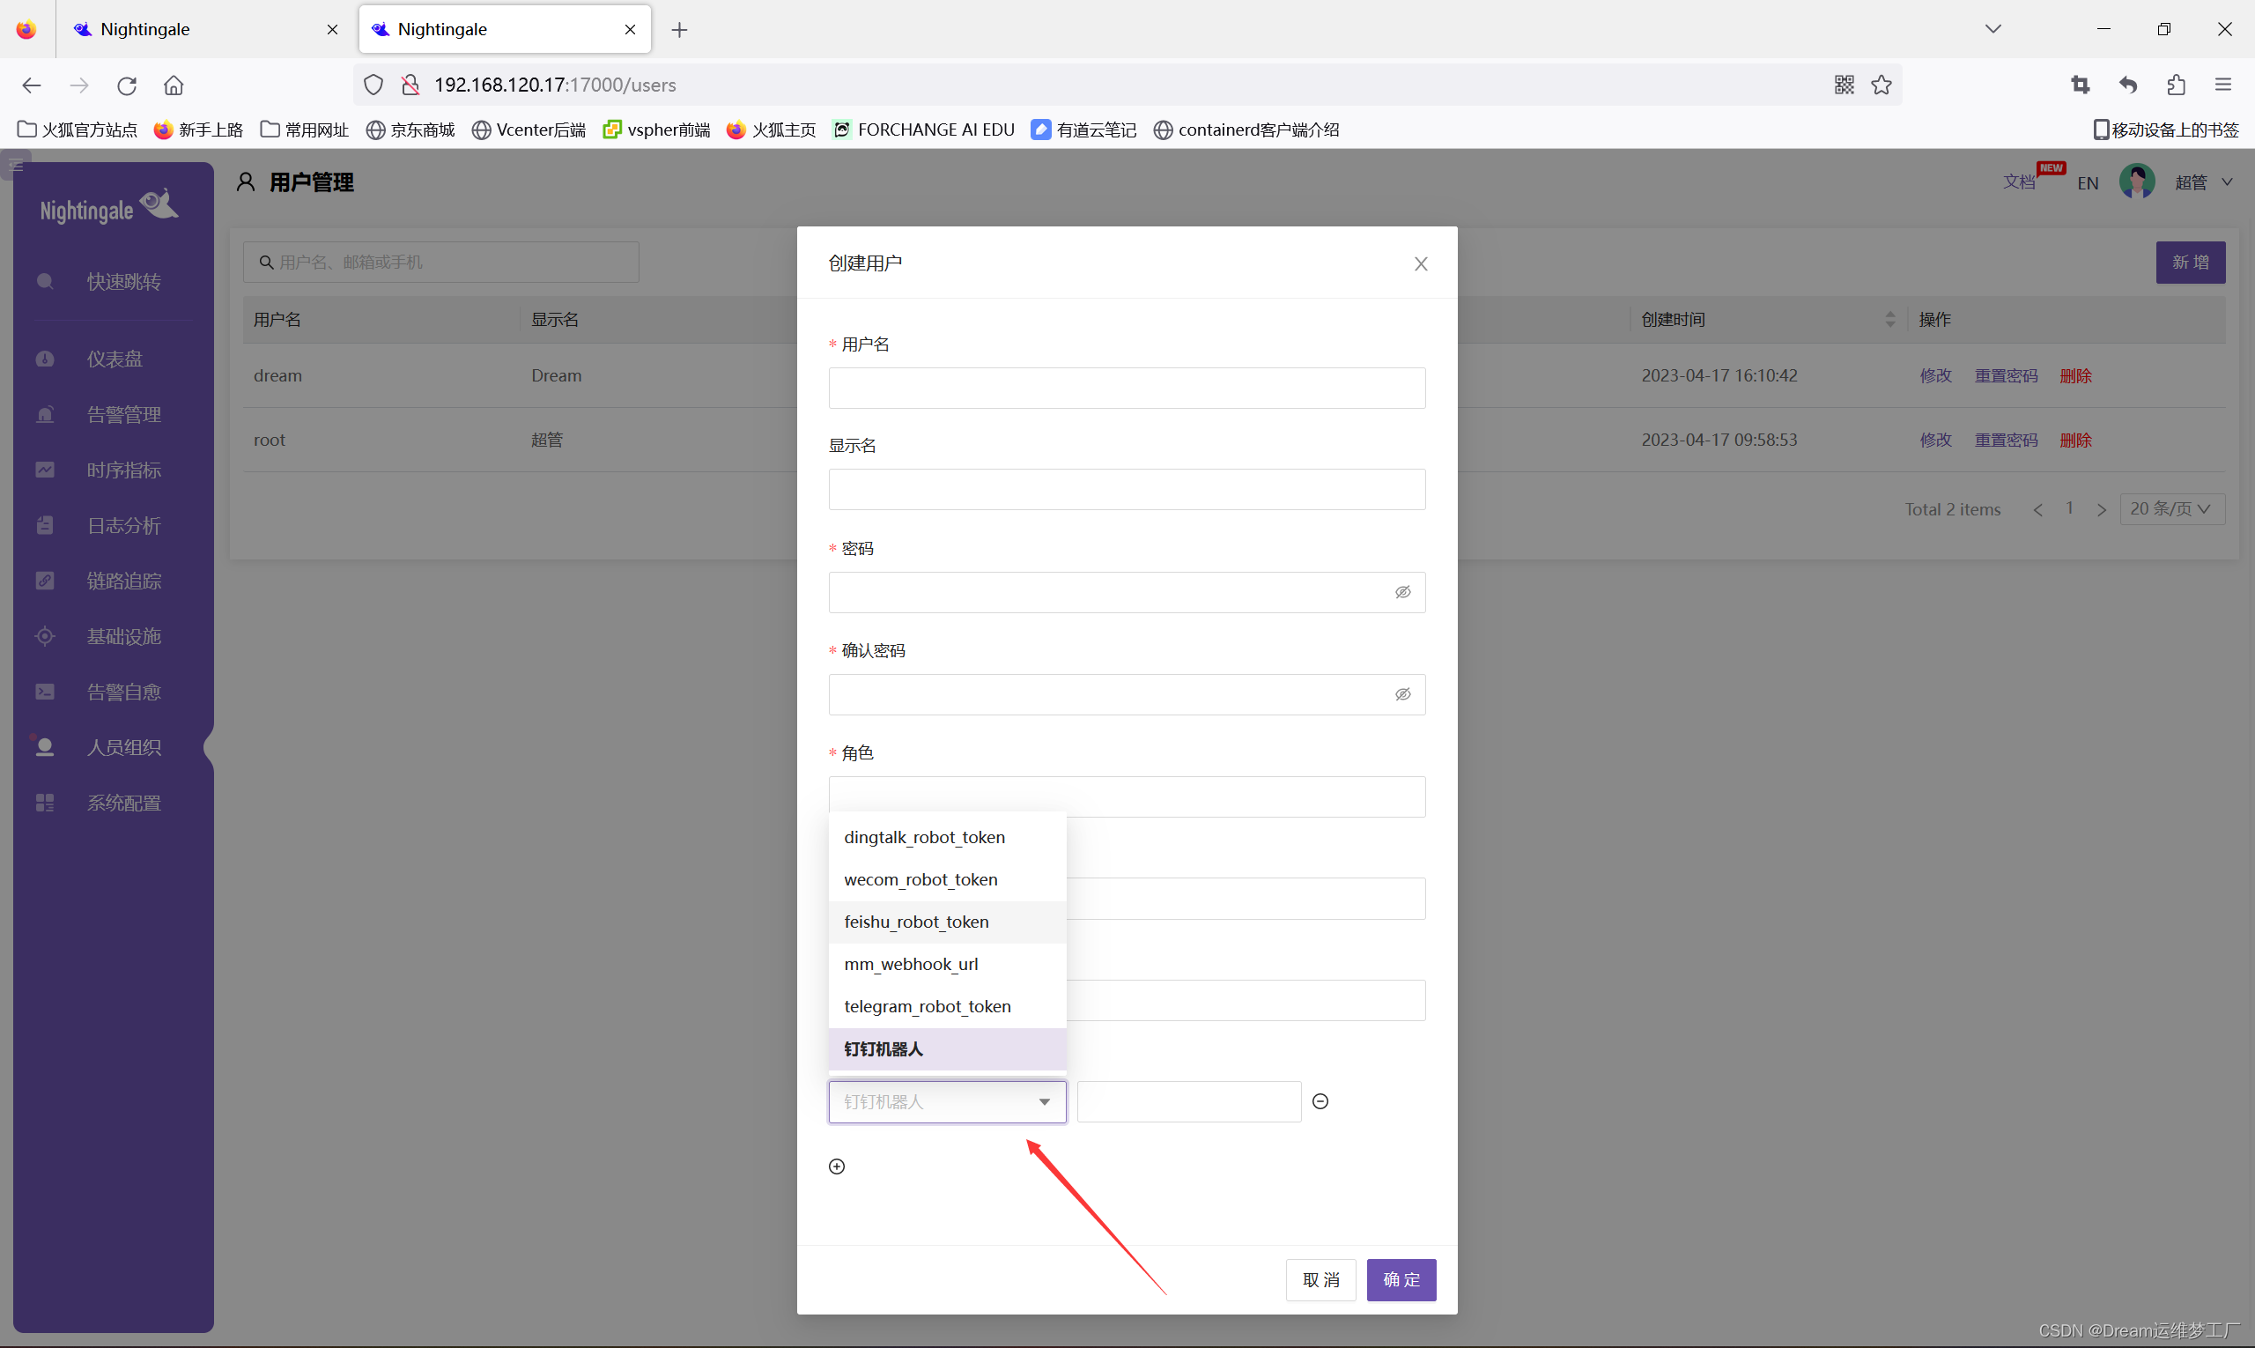The height and width of the screenshot is (1348, 2255).
Task: Click the 取消 cancel button
Action: (1320, 1280)
